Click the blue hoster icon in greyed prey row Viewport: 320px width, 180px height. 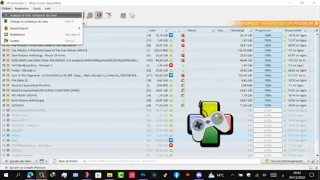171,140
